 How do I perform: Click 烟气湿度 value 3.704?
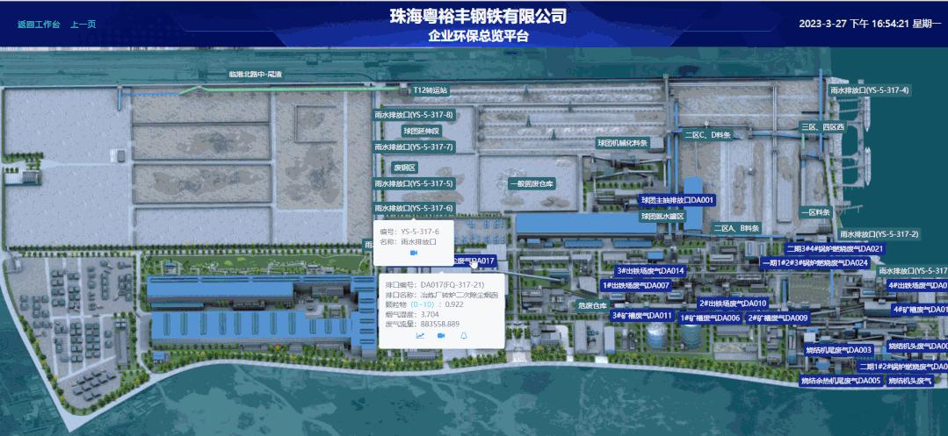(430, 315)
